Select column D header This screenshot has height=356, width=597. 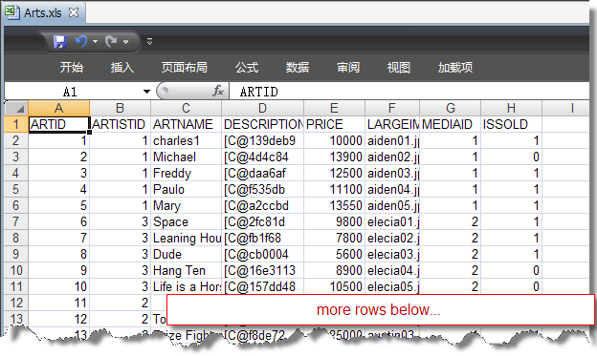coord(263,108)
